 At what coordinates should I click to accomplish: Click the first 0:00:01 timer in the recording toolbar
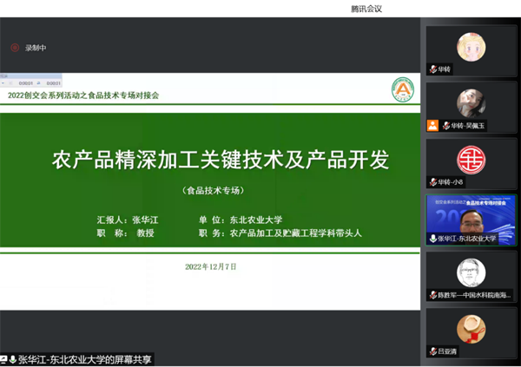pyautogui.click(x=25, y=83)
